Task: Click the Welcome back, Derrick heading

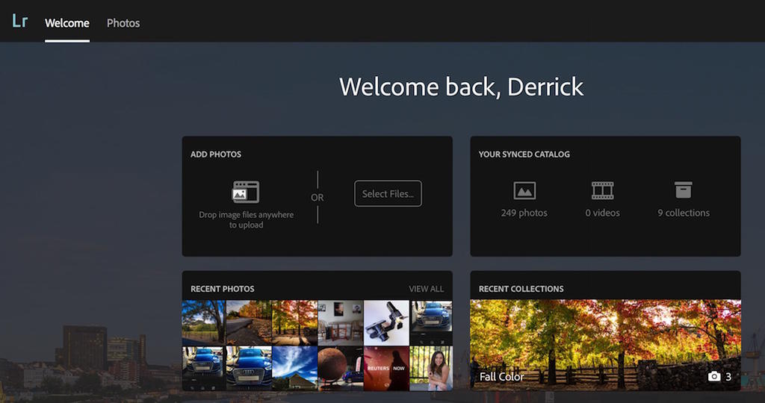Action: pos(461,87)
